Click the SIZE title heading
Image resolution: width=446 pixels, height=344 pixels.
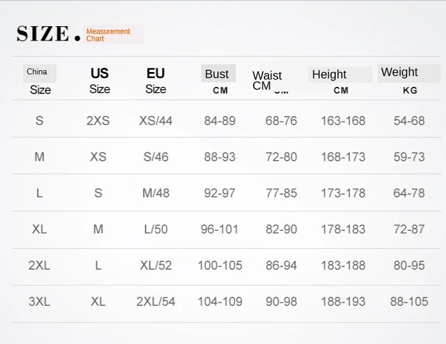[43, 34]
